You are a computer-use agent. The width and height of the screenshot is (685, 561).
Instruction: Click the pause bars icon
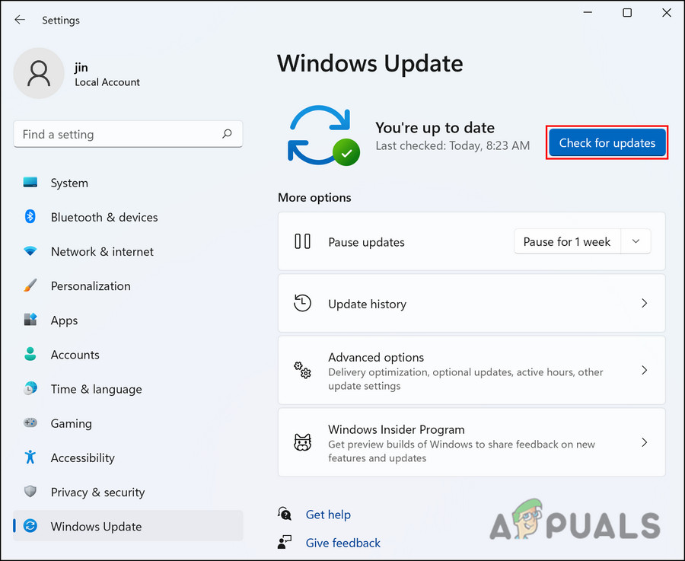pos(302,241)
